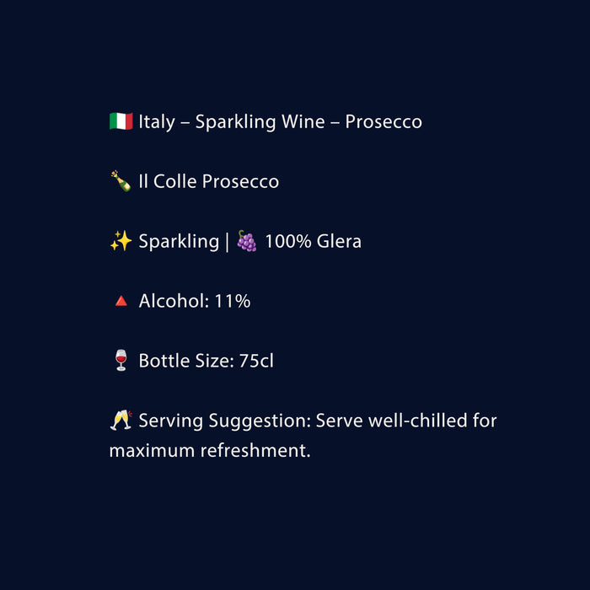Image resolution: width=590 pixels, height=590 pixels.
Task: Click the "Il Colle Prosecco" product name
Action: pyautogui.click(x=209, y=181)
